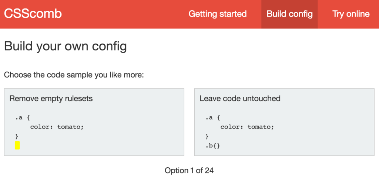
Task: Click the "Choose the code sample" instruction text
Action: coord(74,75)
